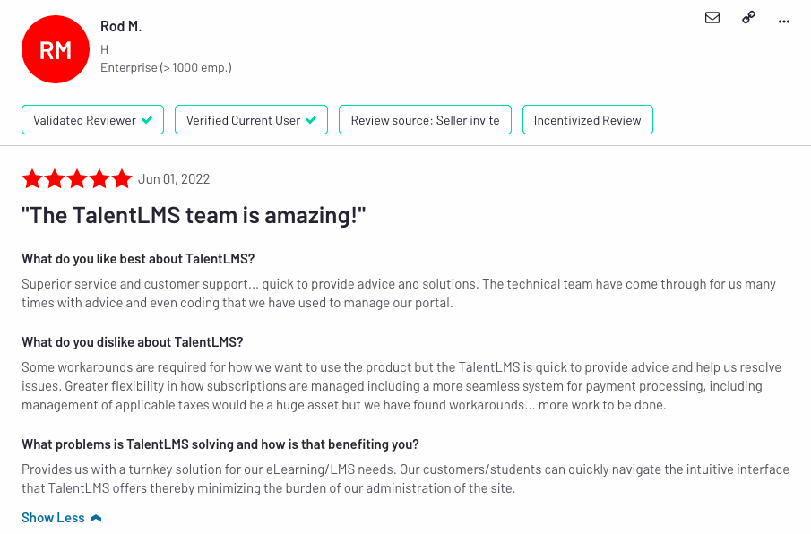
Task: Click the Incentivized Review badge
Action: click(588, 120)
